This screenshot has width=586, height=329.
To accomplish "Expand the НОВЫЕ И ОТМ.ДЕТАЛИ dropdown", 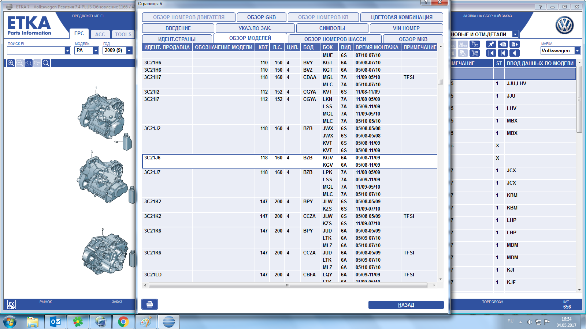I will pyautogui.click(x=515, y=34).
